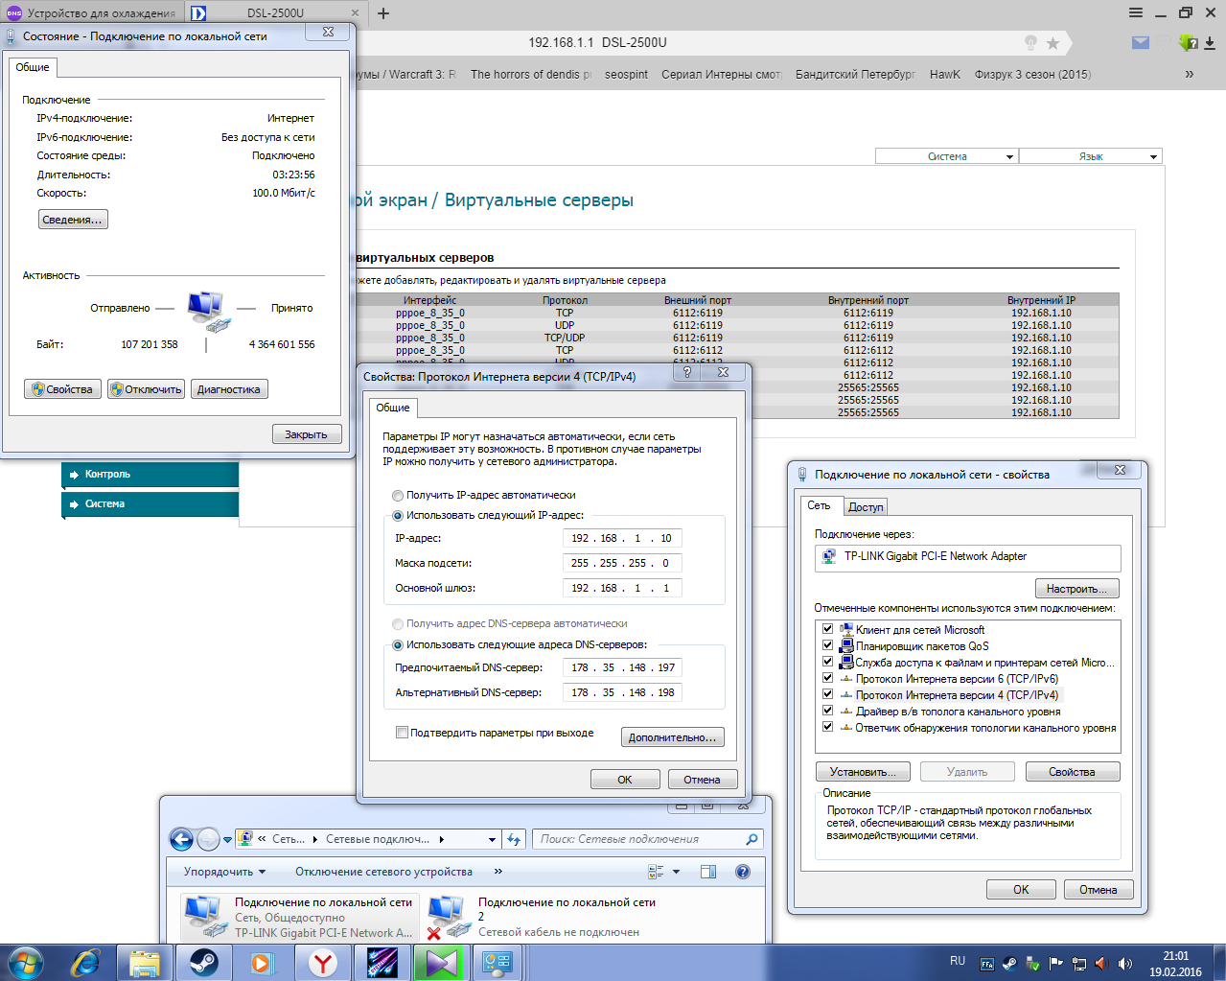Uncheck 'Планировщик пакетов QoS' component
This screenshot has width=1226, height=981.
pyautogui.click(x=827, y=645)
